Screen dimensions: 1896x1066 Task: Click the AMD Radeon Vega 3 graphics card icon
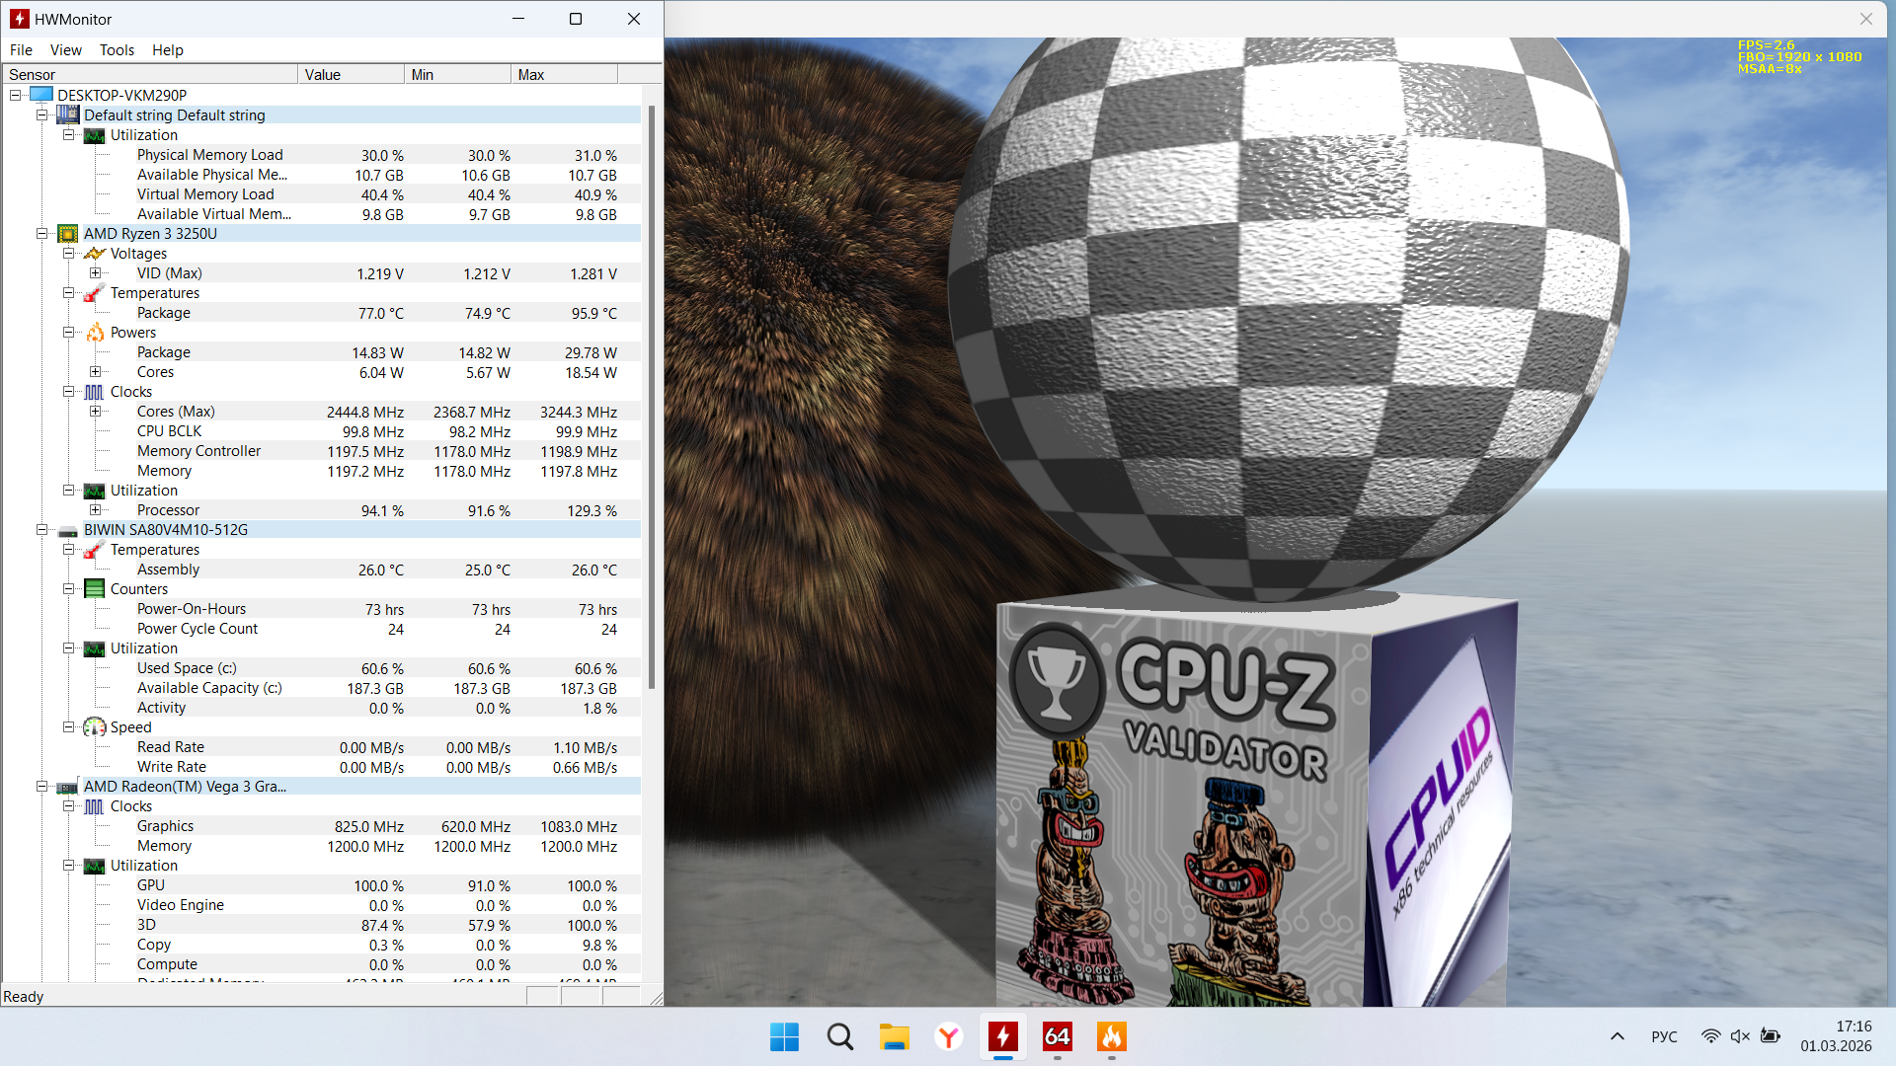67,788
